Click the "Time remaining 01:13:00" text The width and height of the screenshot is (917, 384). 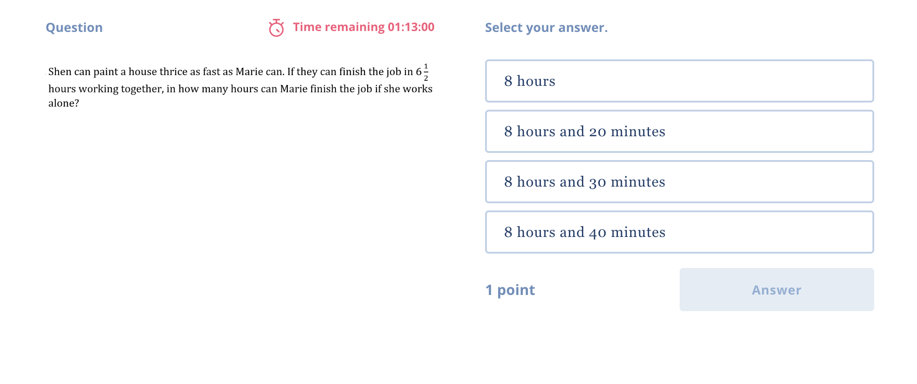click(363, 27)
